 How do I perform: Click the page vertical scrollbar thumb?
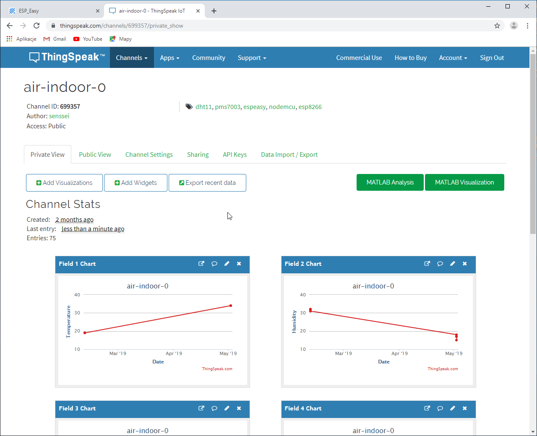533,143
